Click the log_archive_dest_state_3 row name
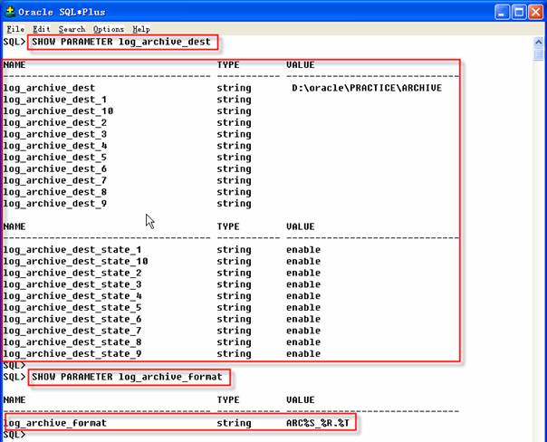The height and width of the screenshot is (442, 547). (72, 284)
